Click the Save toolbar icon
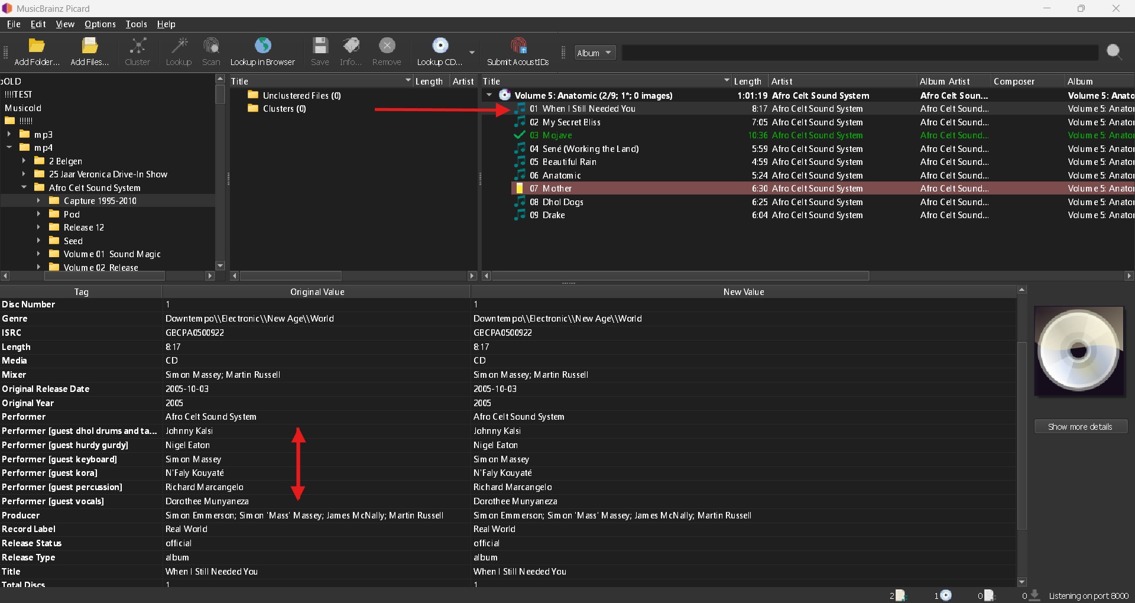Screen dimensions: 1135x603 (x=320, y=46)
